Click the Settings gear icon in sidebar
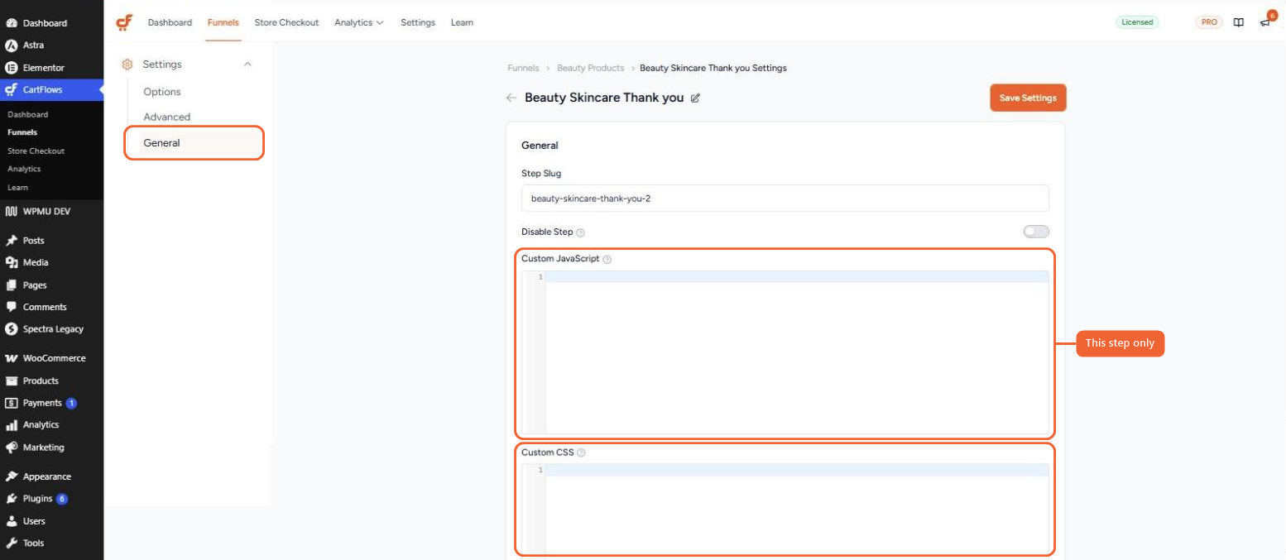The width and height of the screenshot is (1286, 560). tap(127, 65)
